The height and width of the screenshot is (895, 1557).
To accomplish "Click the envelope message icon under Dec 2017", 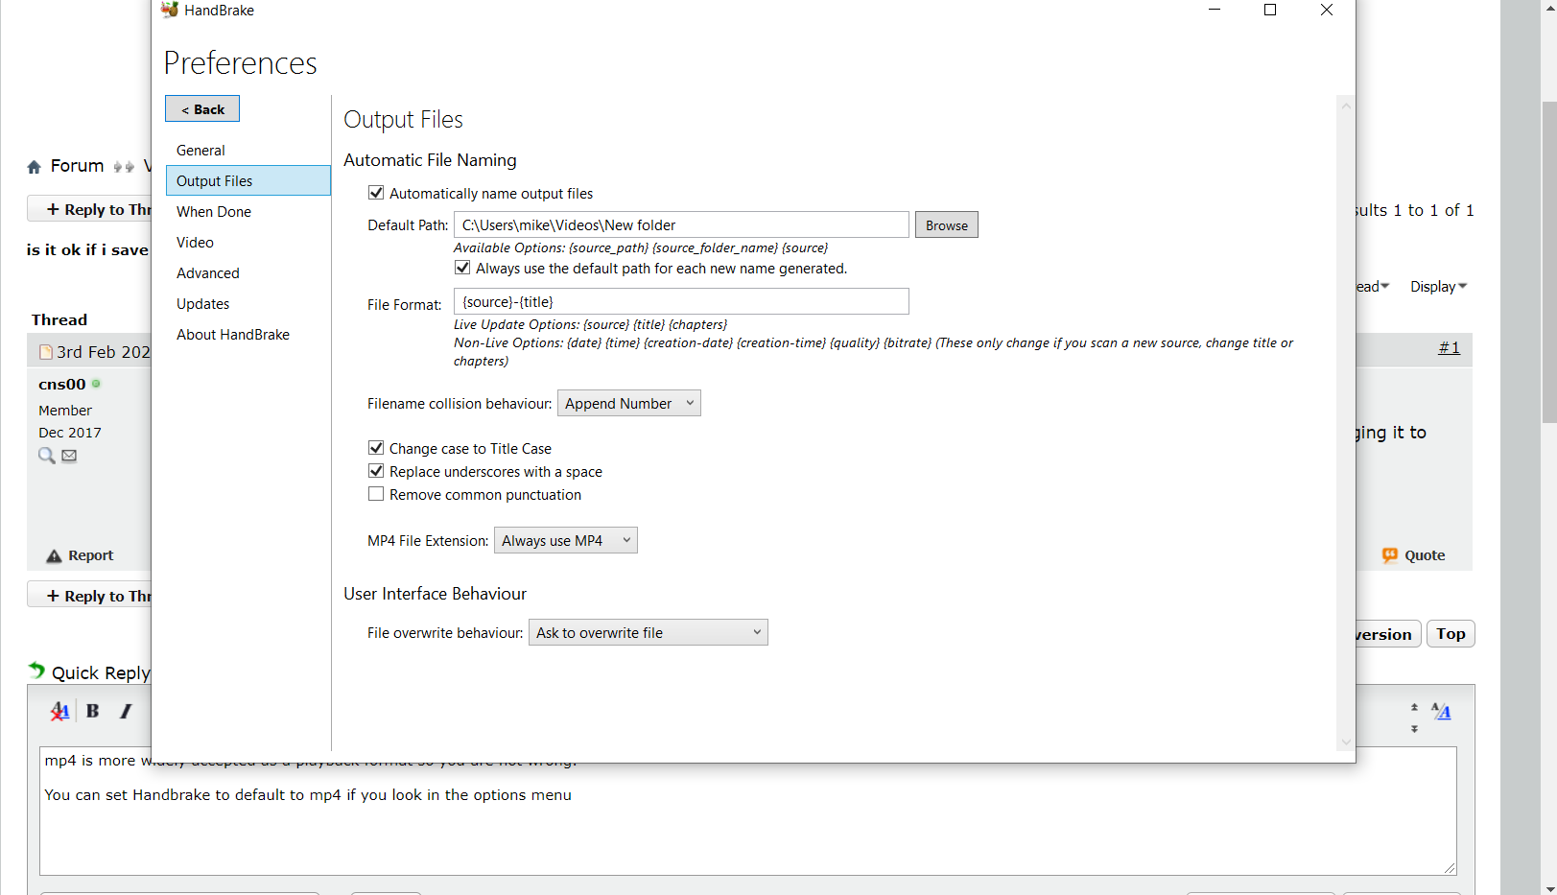I will point(69,456).
